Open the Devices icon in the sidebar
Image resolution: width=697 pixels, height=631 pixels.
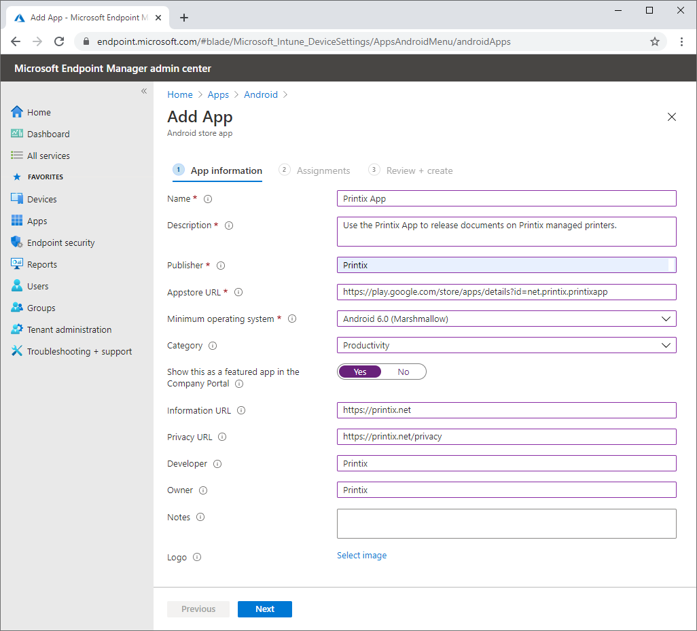point(17,198)
